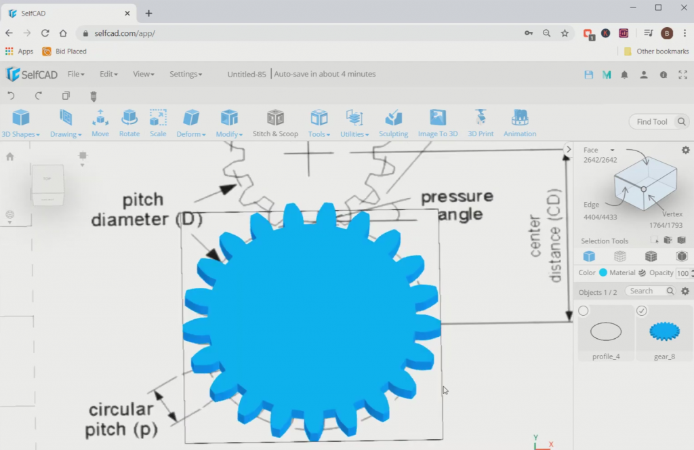This screenshot has height=450, width=694.
Task: Open the Image To 3D tool
Action: (x=438, y=123)
